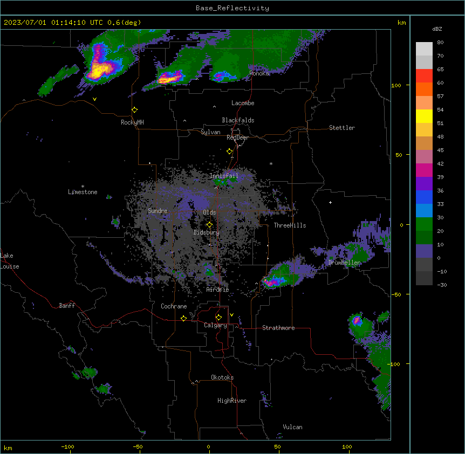465x454 pixels.
Task: Click the Sundre label
Action: pyautogui.click(x=158, y=211)
